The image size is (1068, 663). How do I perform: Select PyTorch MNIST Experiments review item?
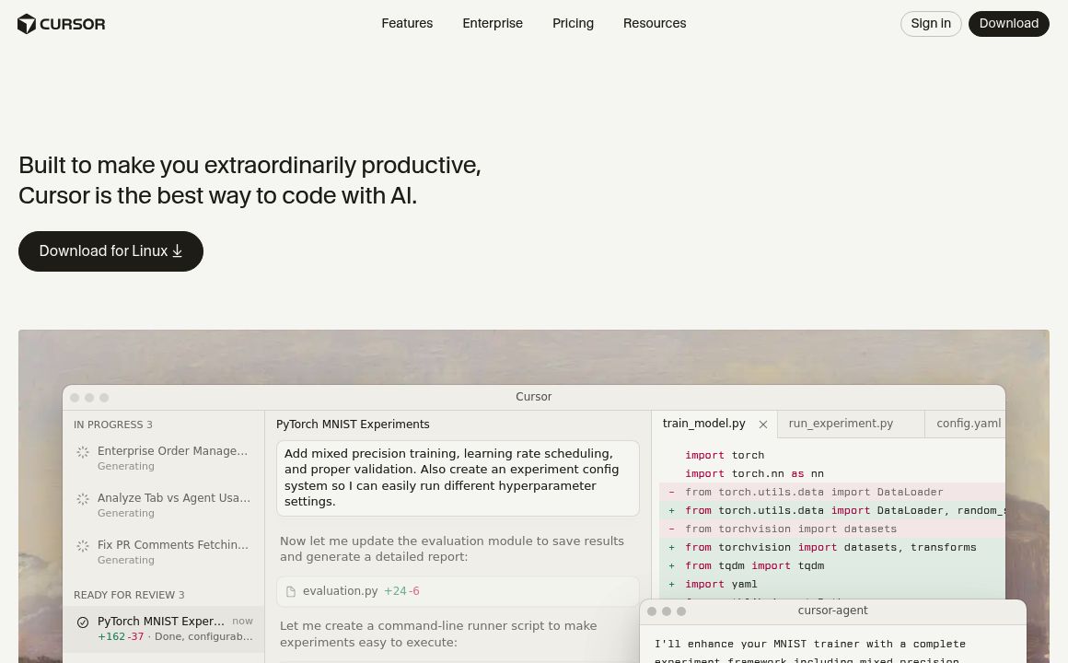pyautogui.click(x=164, y=629)
